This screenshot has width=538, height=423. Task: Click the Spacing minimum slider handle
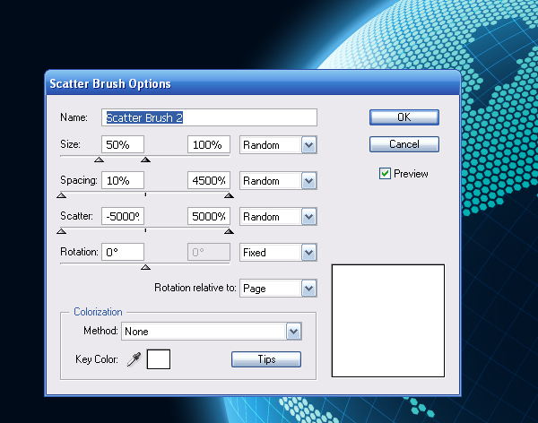(x=61, y=195)
